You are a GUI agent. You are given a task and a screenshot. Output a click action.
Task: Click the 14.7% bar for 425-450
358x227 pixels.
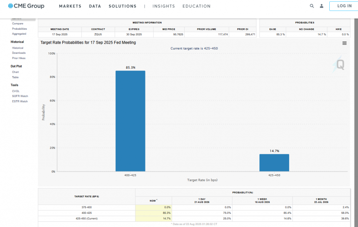coord(274,163)
